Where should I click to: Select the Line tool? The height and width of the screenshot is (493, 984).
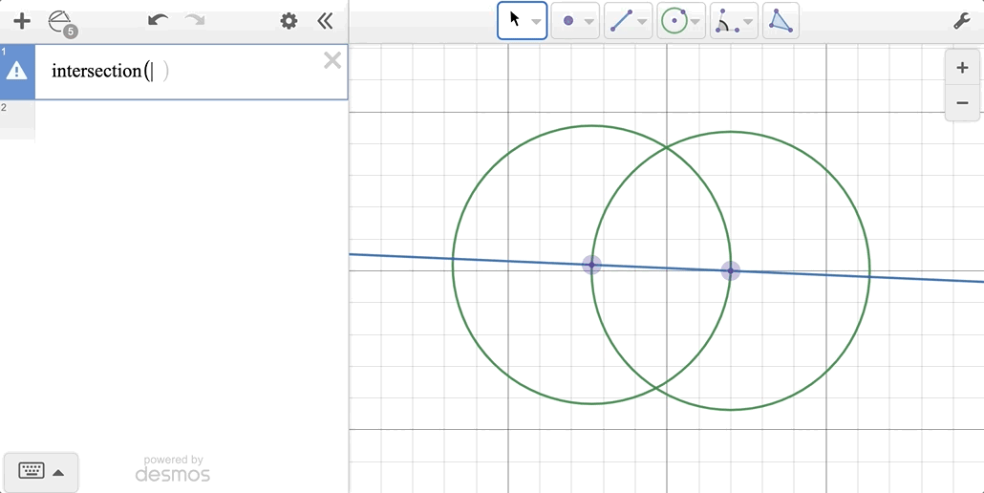pos(621,21)
